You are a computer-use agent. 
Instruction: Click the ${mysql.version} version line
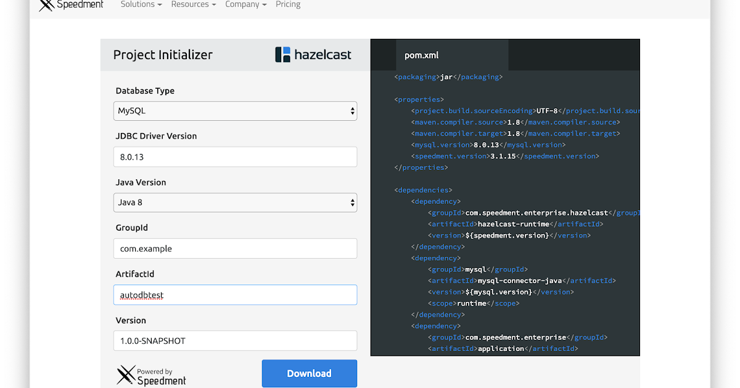(x=501, y=292)
